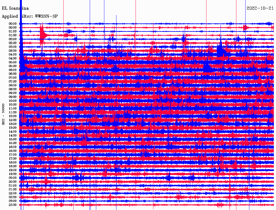This screenshot has width=276, height=210.
Task: Click the vertical HHZ - 50000 axis label
Action: (3, 114)
